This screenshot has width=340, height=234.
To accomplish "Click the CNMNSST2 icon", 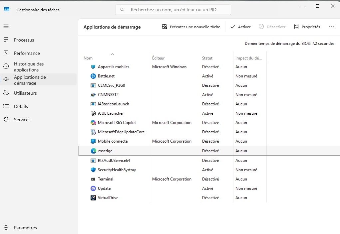I will (x=93, y=95).
